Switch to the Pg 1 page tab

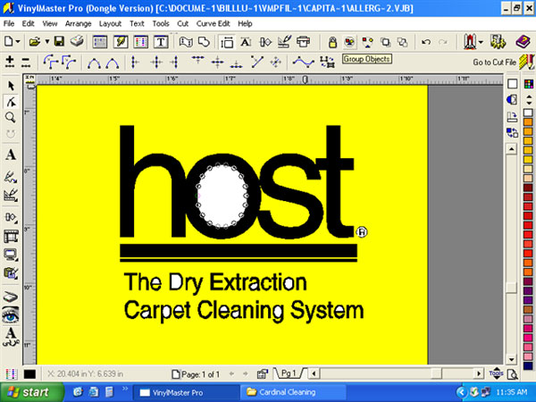[289, 373]
